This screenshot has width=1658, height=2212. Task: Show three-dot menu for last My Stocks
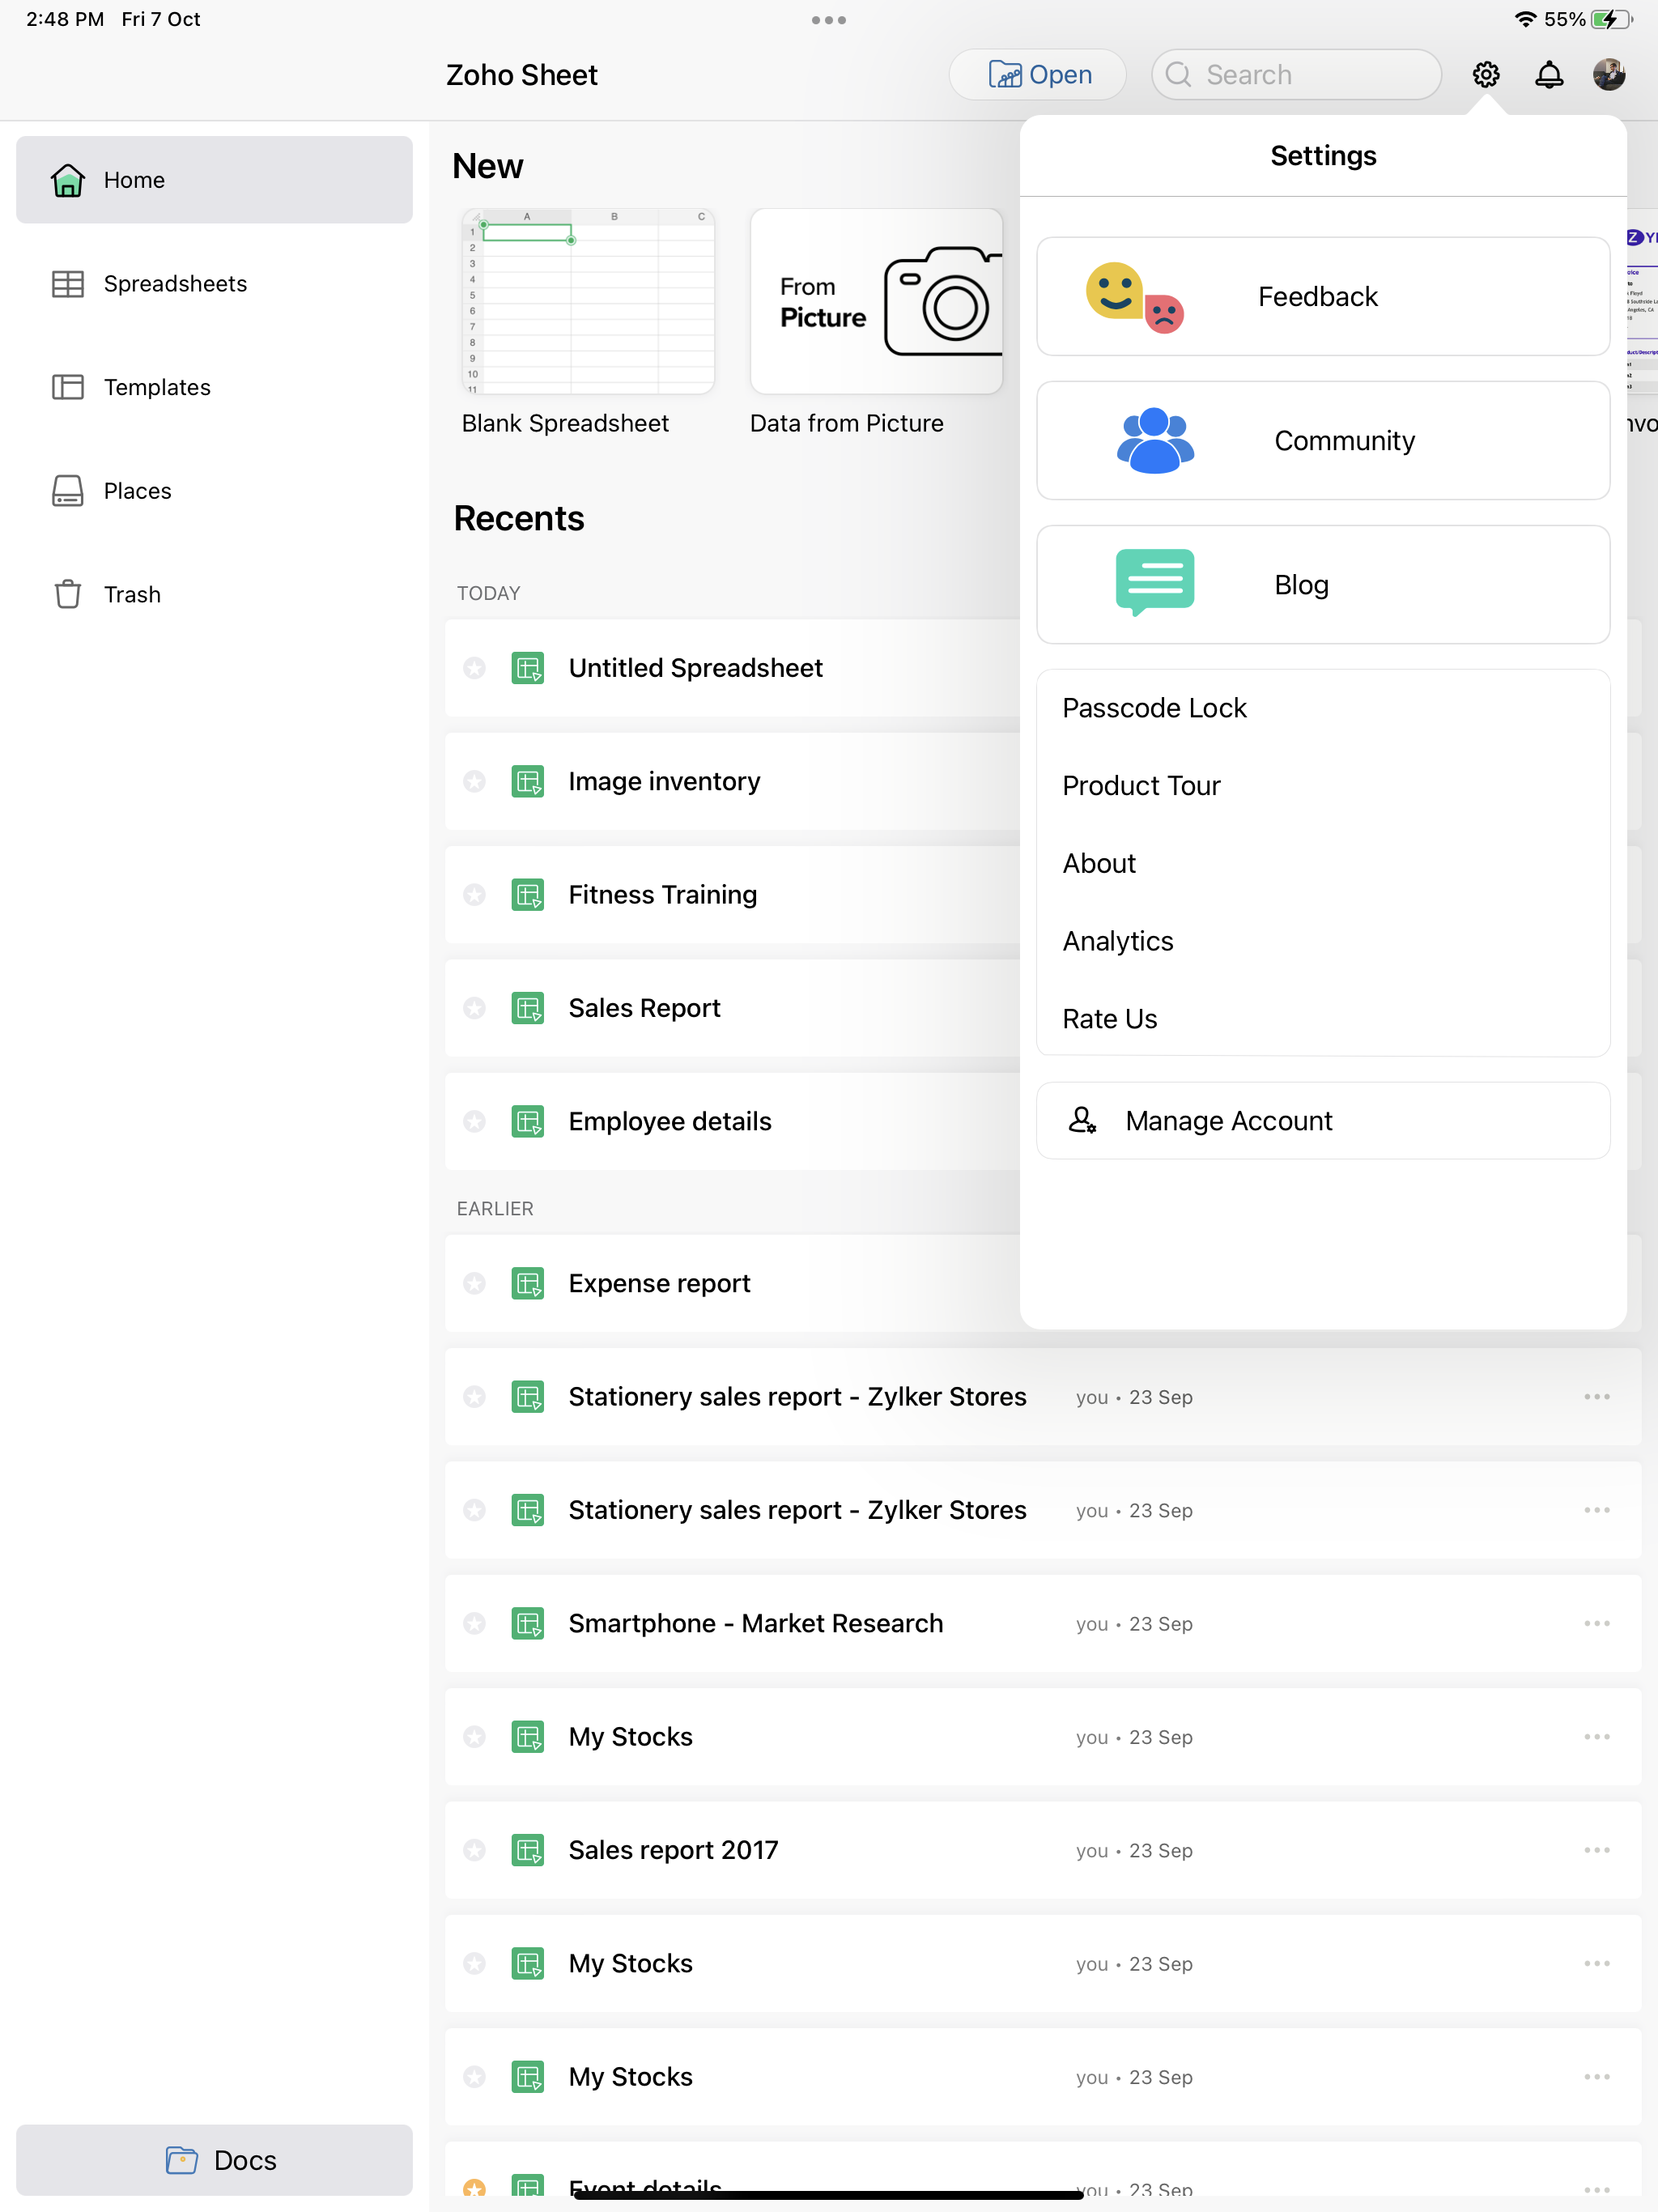pyautogui.click(x=1596, y=2077)
